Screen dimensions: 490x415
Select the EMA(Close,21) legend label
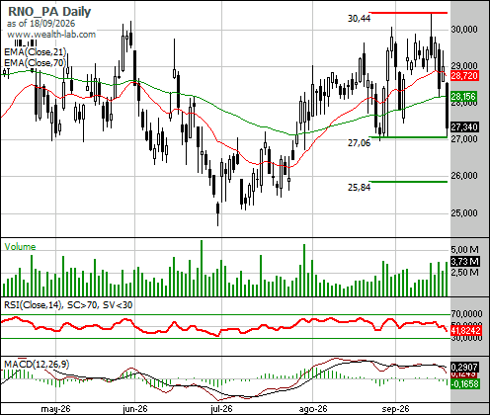tap(36, 51)
